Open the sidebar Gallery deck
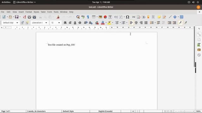The image size is (202, 113). (x=199, y=50)
